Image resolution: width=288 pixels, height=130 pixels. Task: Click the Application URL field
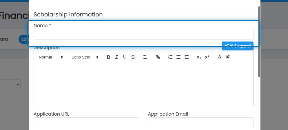coord(87,123)
